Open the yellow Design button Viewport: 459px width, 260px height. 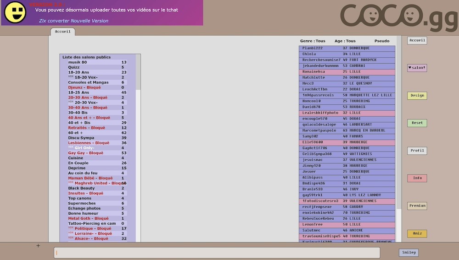417,96
